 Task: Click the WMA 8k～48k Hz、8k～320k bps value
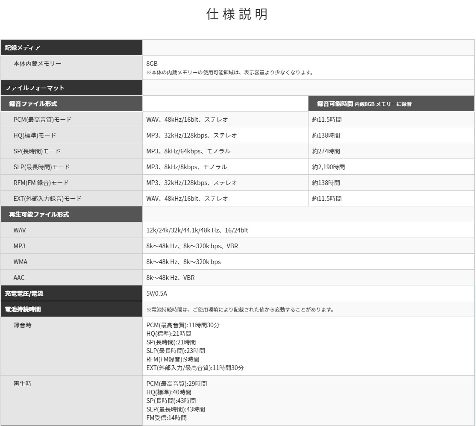pos(184,262)
